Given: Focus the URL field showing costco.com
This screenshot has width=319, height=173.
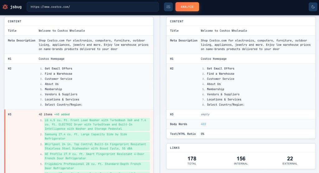Looking at the screenshot, I should coord(93,7).
